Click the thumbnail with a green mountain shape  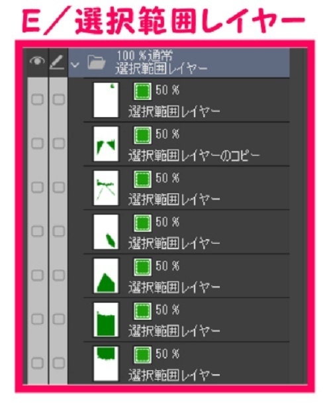pos(106,276)
